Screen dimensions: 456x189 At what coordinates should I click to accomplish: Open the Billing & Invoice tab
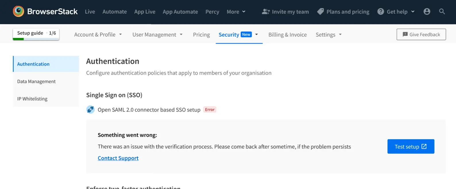[x=287, y=34]
